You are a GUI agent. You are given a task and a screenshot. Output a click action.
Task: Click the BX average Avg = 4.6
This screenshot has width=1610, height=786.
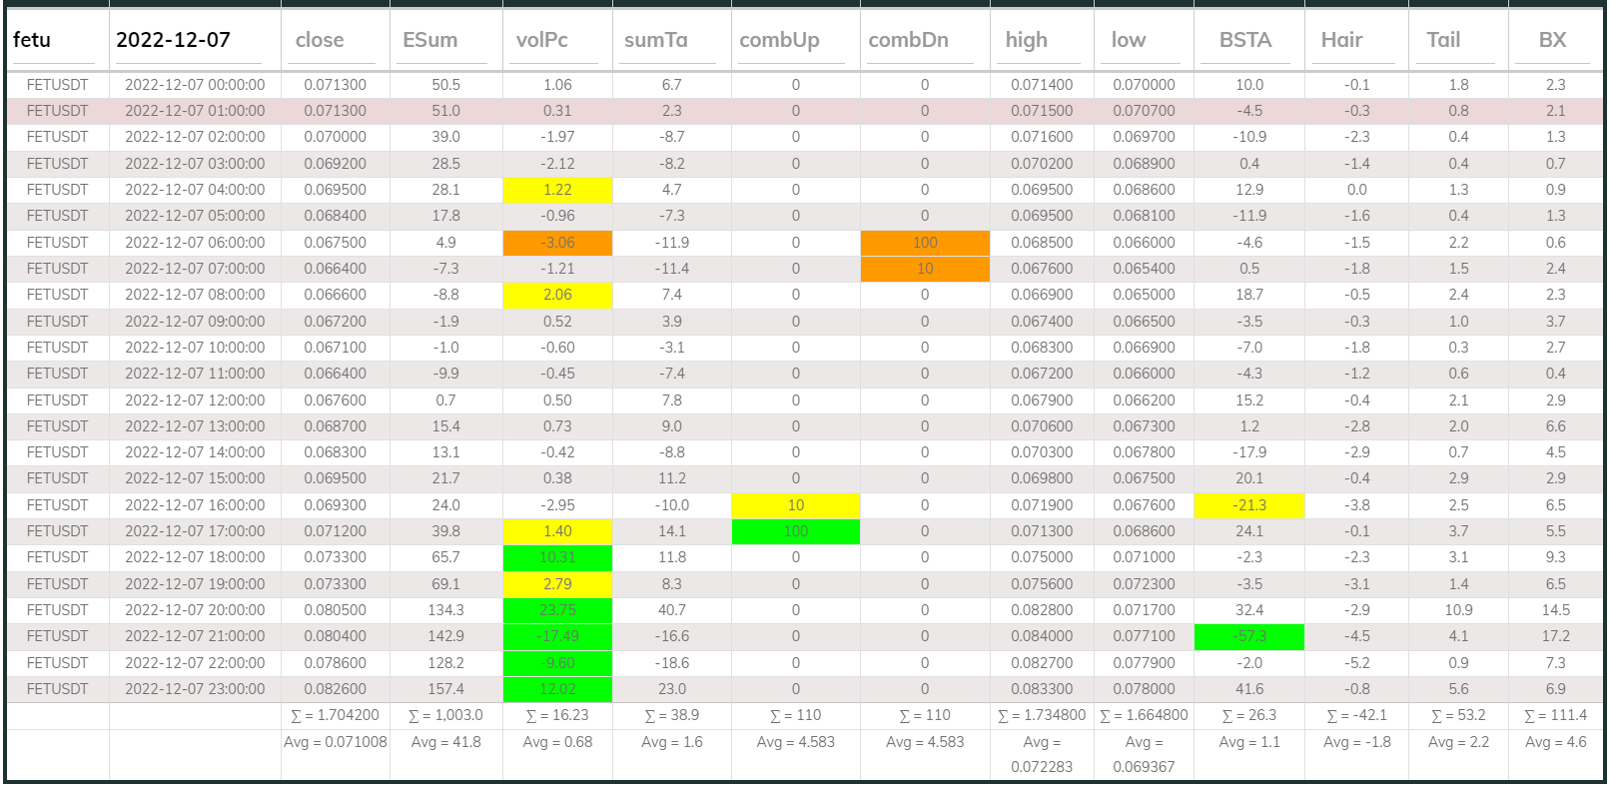tap(1556, 742)
